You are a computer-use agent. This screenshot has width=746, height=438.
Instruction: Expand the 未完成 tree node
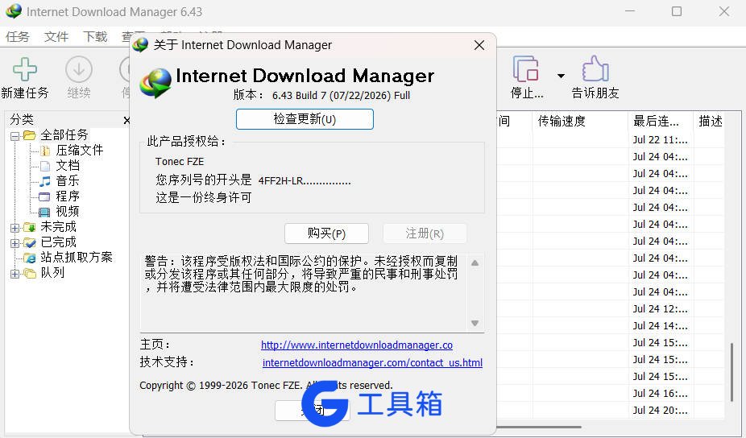point(15,228)
